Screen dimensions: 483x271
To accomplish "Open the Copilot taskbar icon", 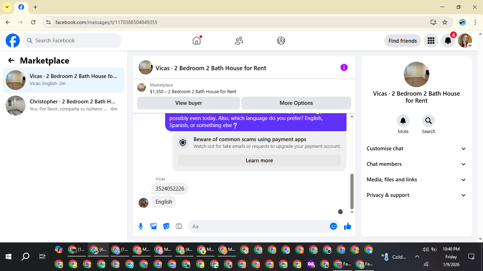I will tap(59, 249).
